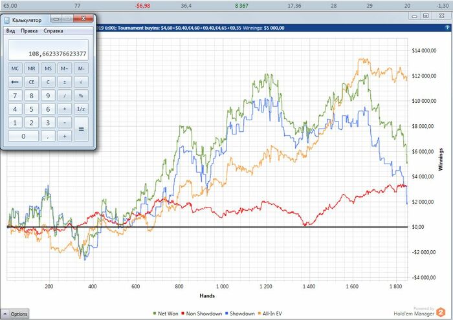Click digit 3 on the calculator

click(48, 123)
